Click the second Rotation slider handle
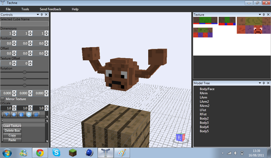 tap(25, 79)
